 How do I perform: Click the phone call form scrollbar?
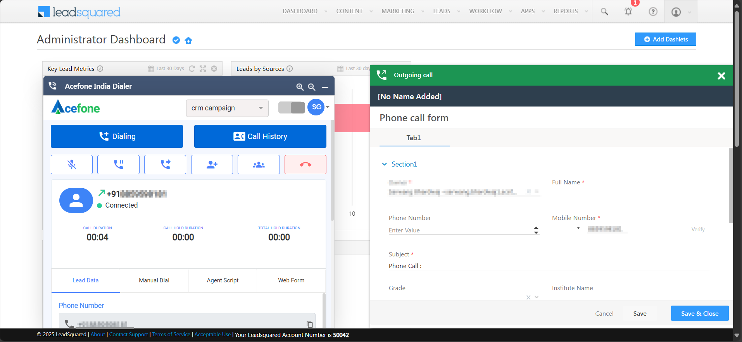pyautogui.click(x=731, y=186)
